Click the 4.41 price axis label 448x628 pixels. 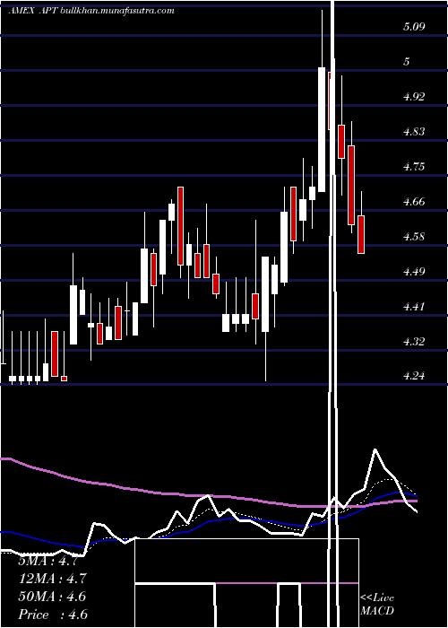pyautogui.click(x=414, y=307)
